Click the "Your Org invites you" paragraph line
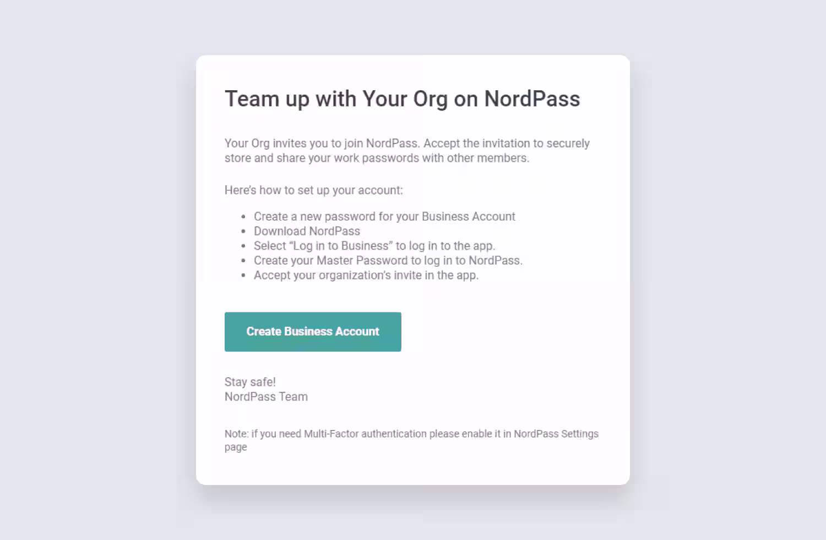This screenshot has height=540, width=826. 407,144
